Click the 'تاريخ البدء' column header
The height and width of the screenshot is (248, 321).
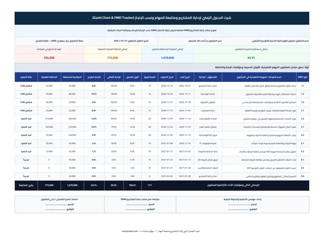[185, 77]
